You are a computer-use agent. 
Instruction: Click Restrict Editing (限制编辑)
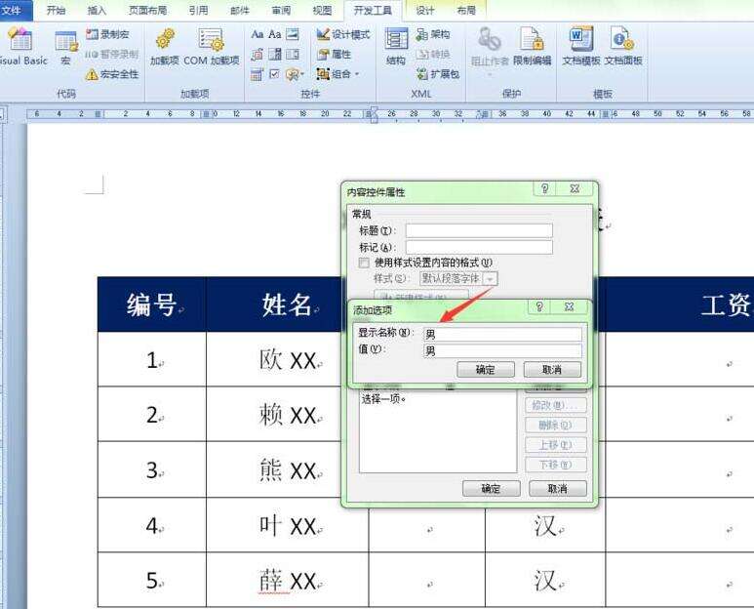pos(532,47)
